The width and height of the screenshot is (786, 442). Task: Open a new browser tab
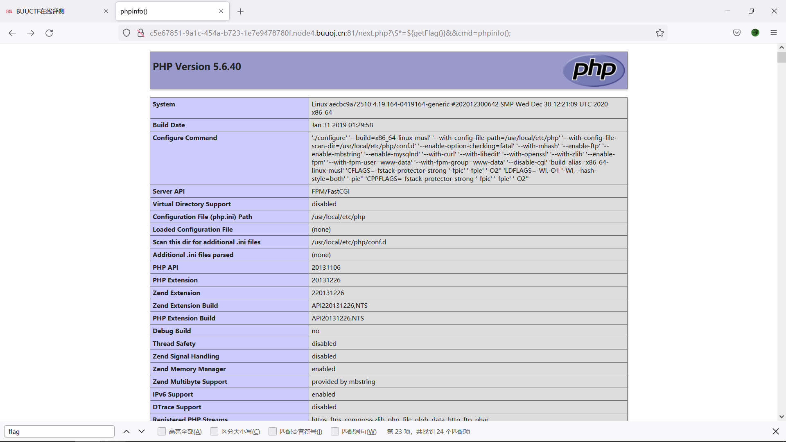241,11
